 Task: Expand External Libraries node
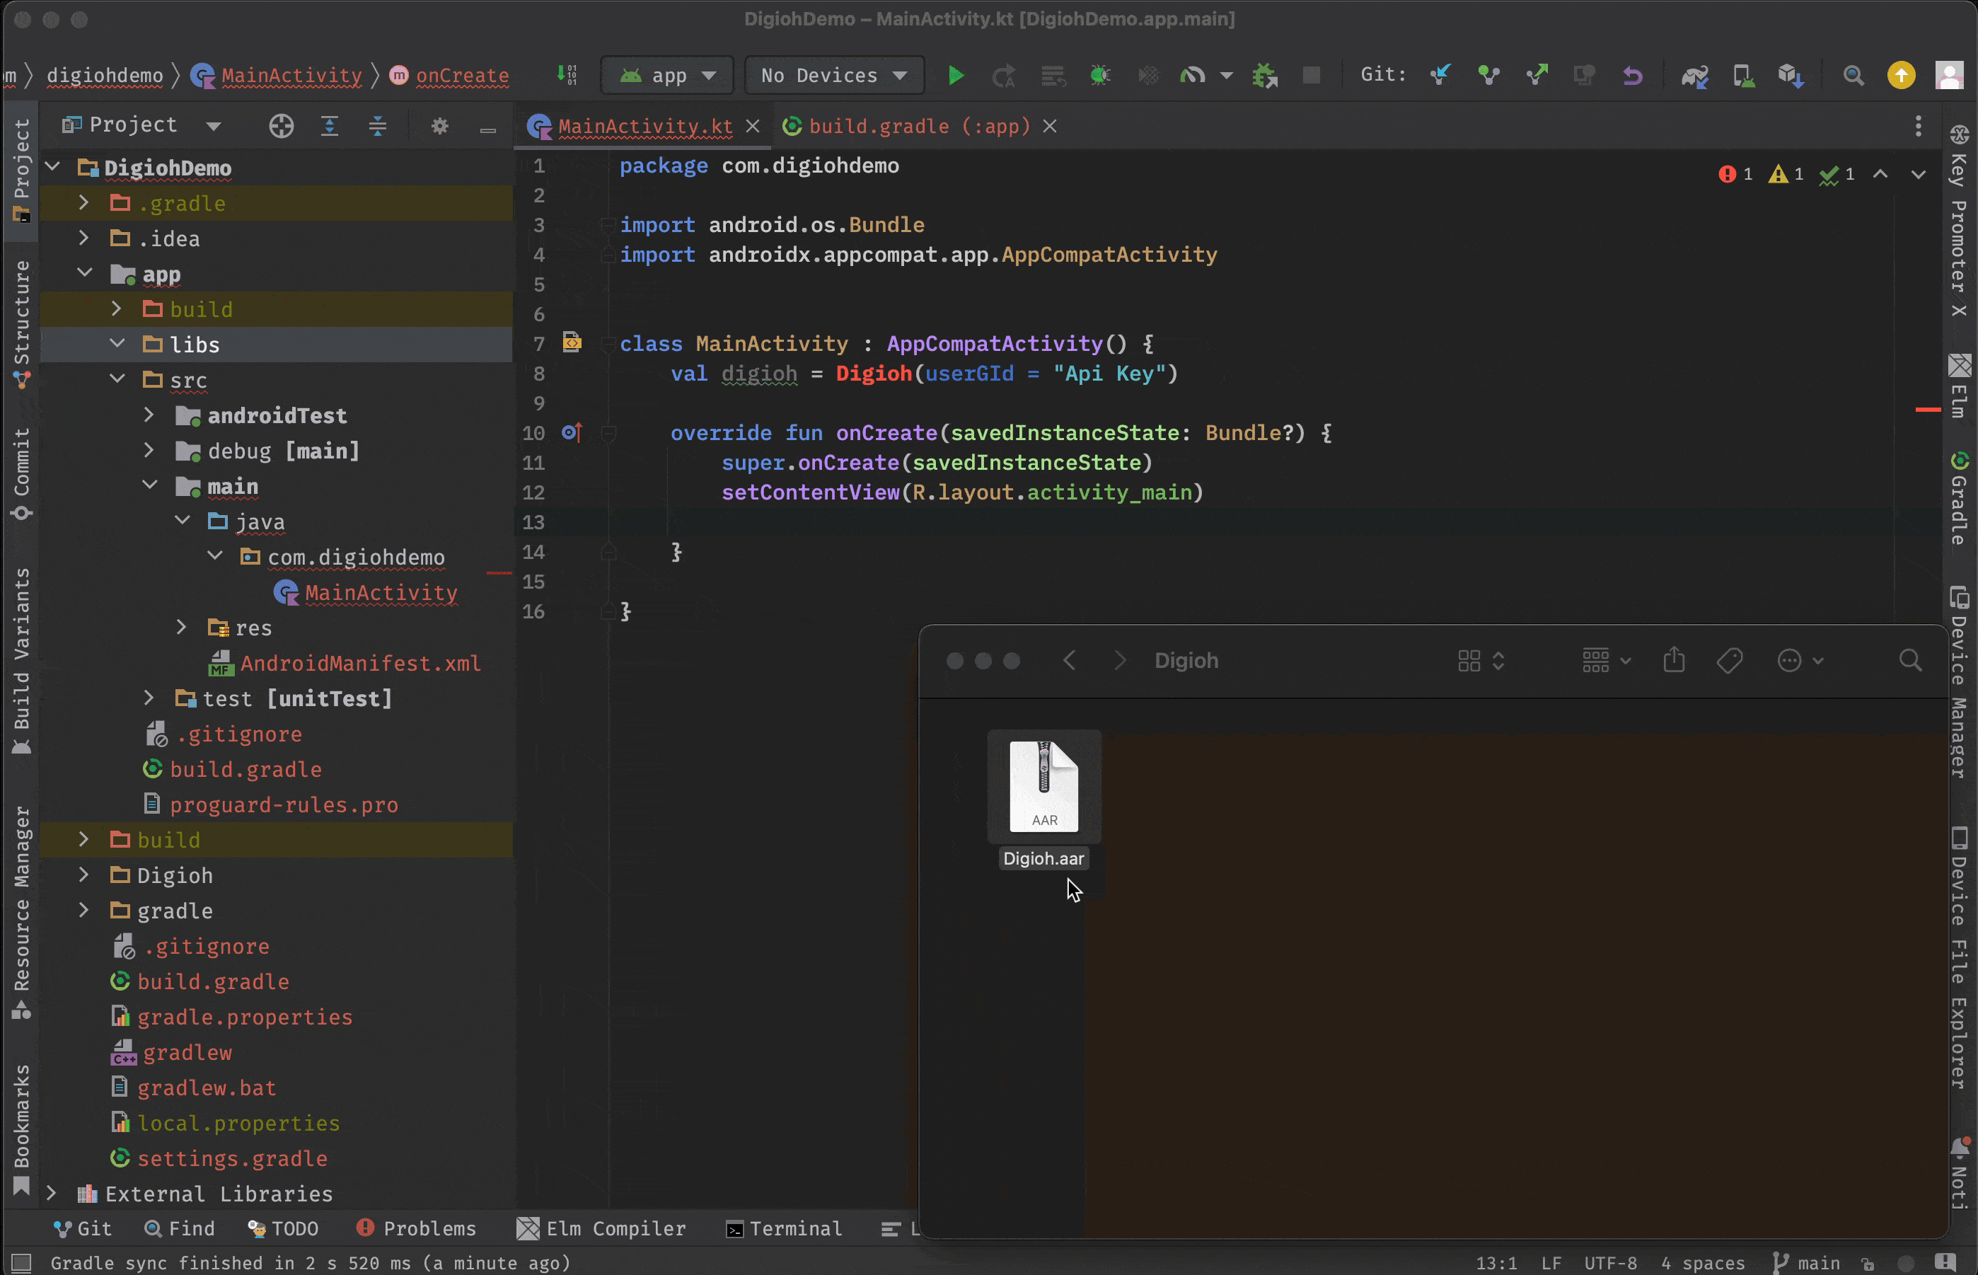click(52, 1193)
